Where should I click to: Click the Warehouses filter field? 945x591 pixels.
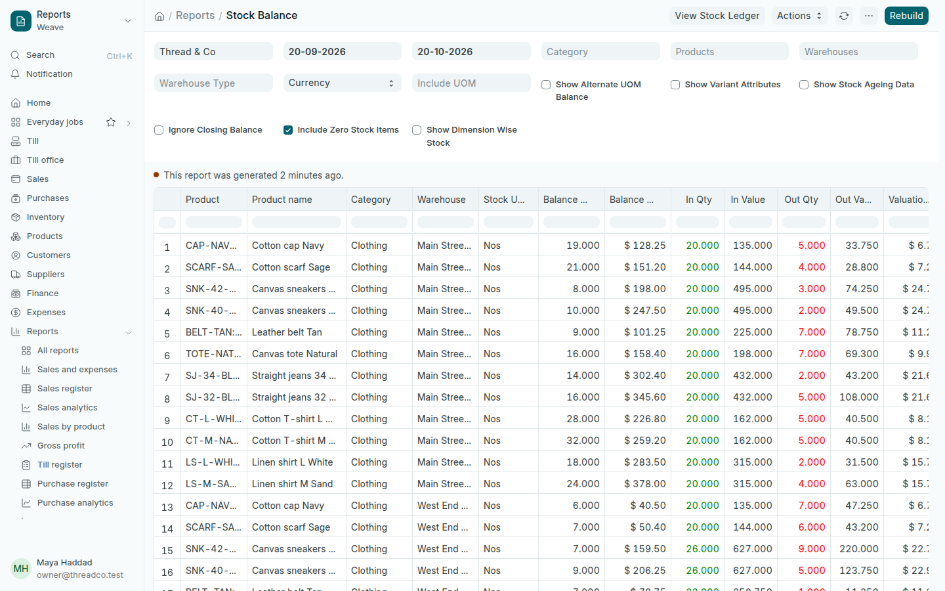(858, 51)
